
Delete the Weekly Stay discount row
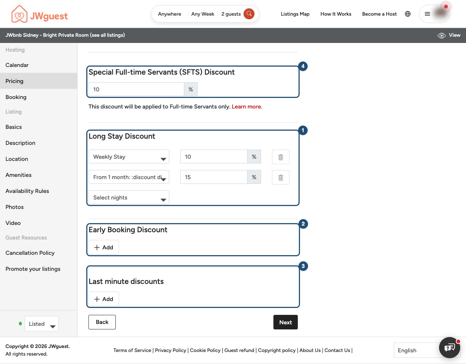(281, 157)
